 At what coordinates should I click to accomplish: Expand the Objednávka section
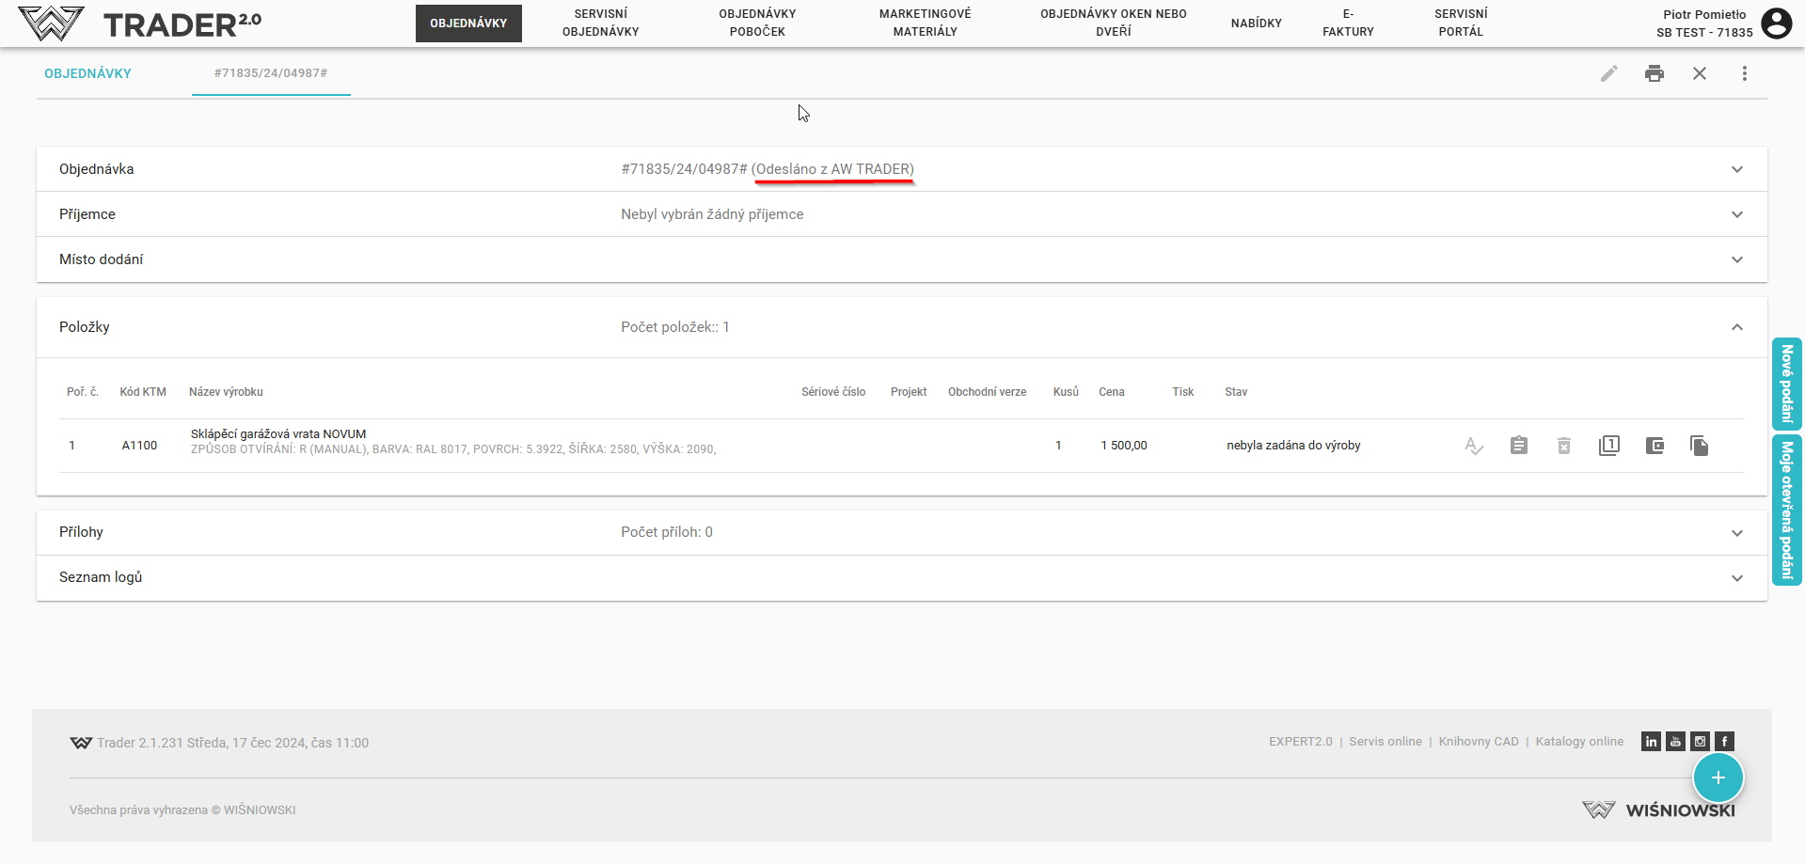(1736, 169)
